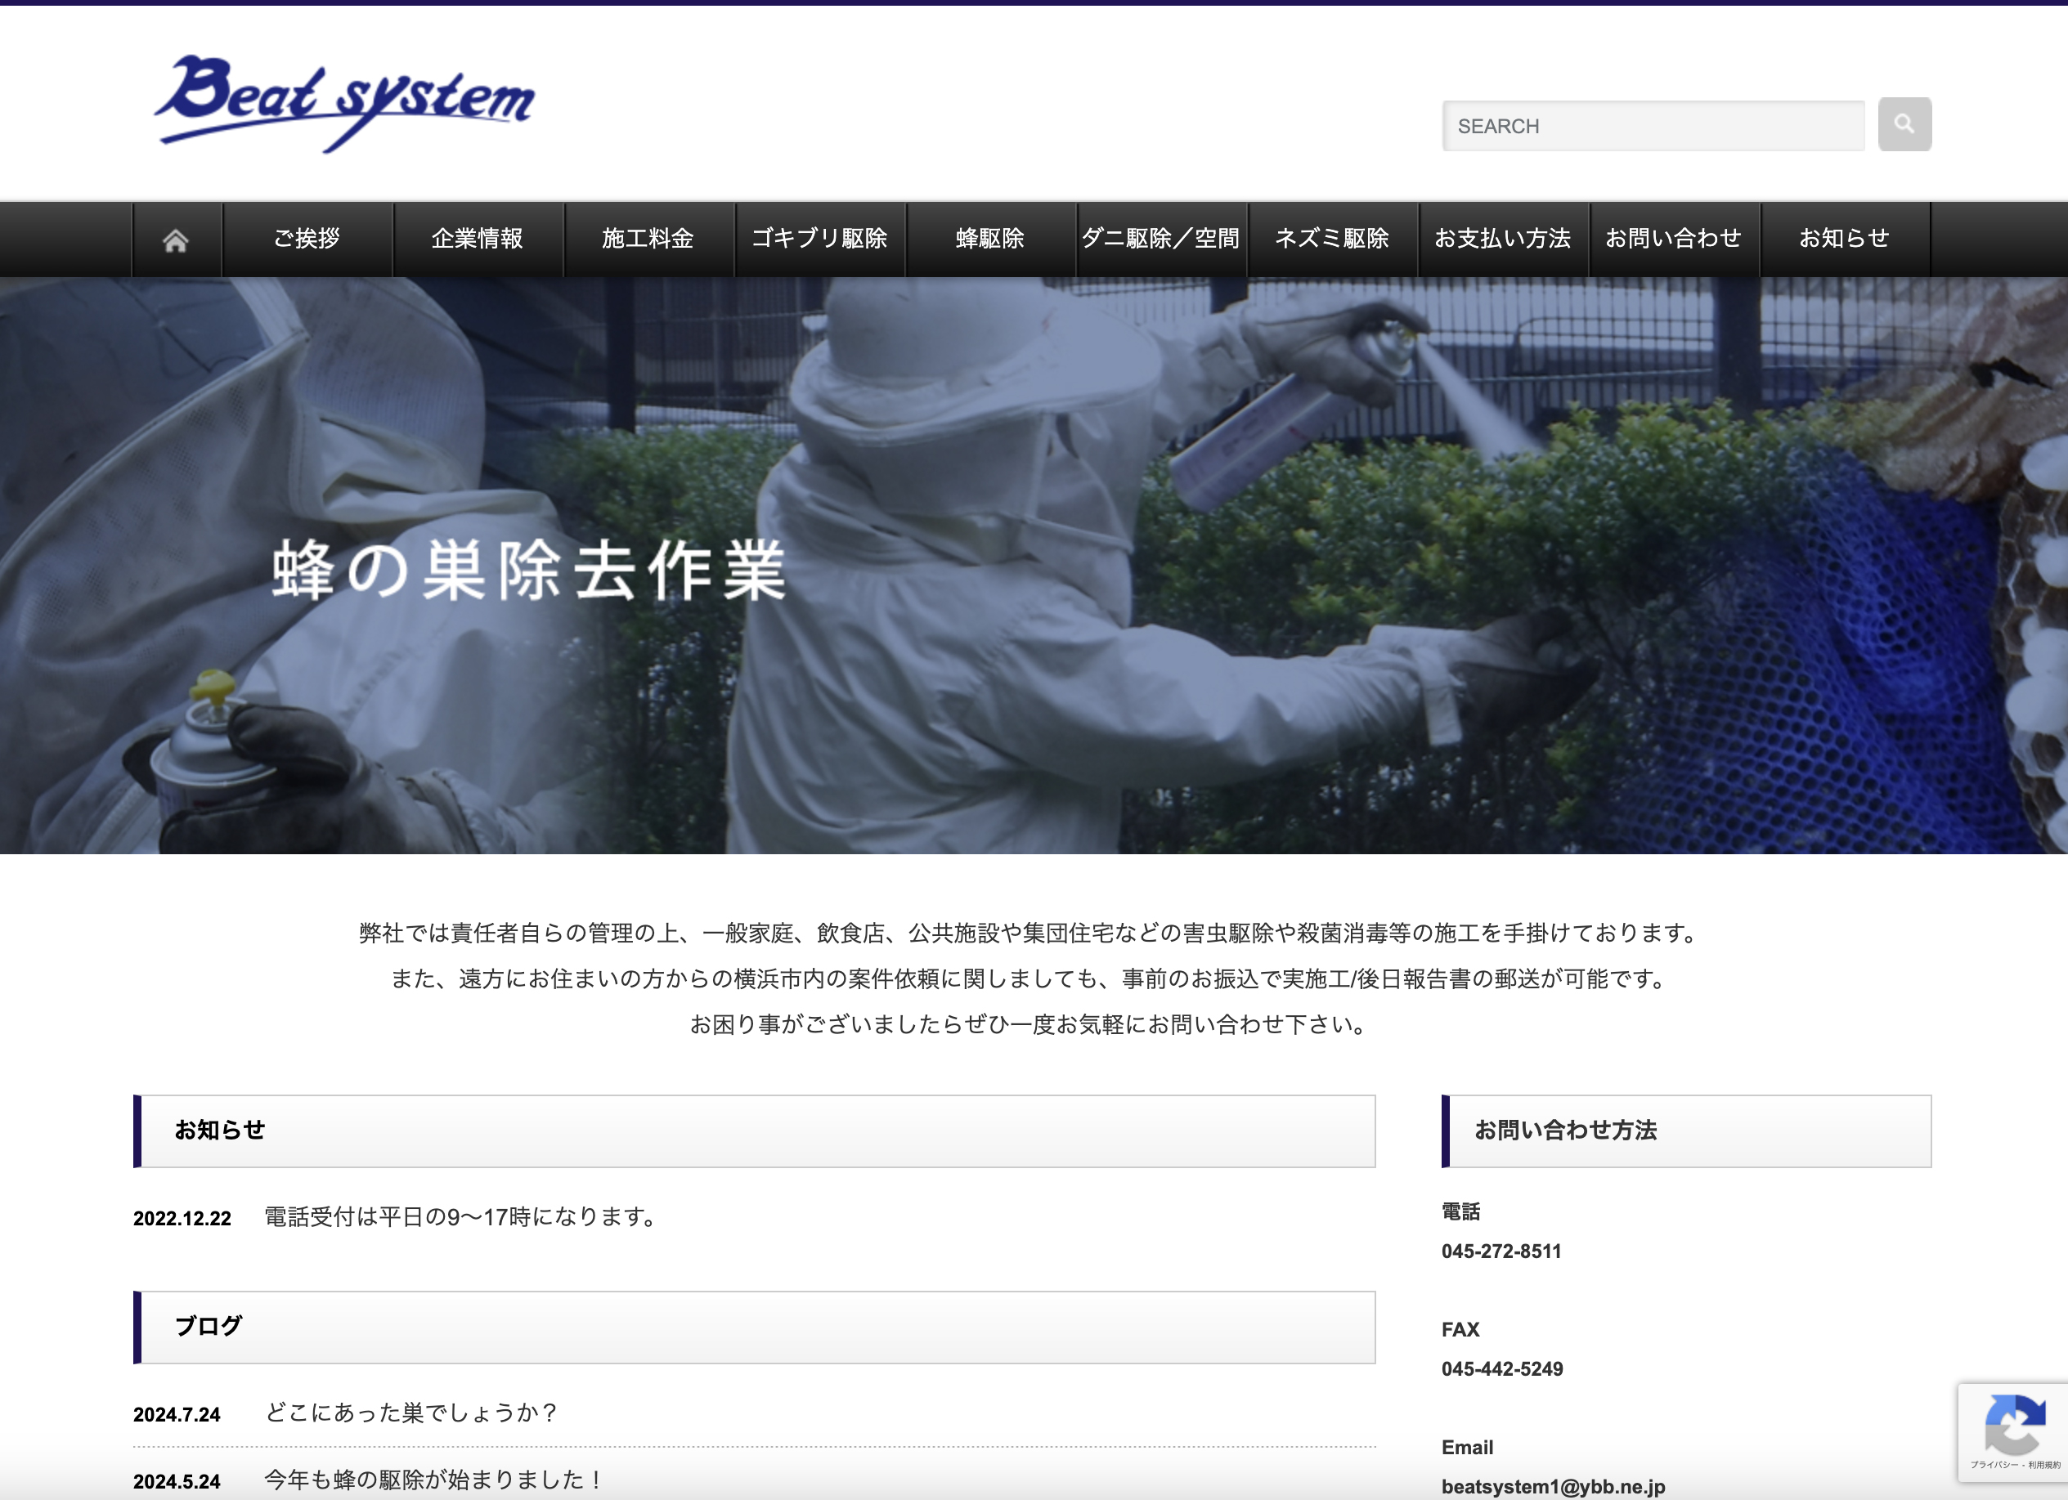Select お知らせ in the nav bar
Screen dimensions: 2068x1500
click(x=1844, y=239)
